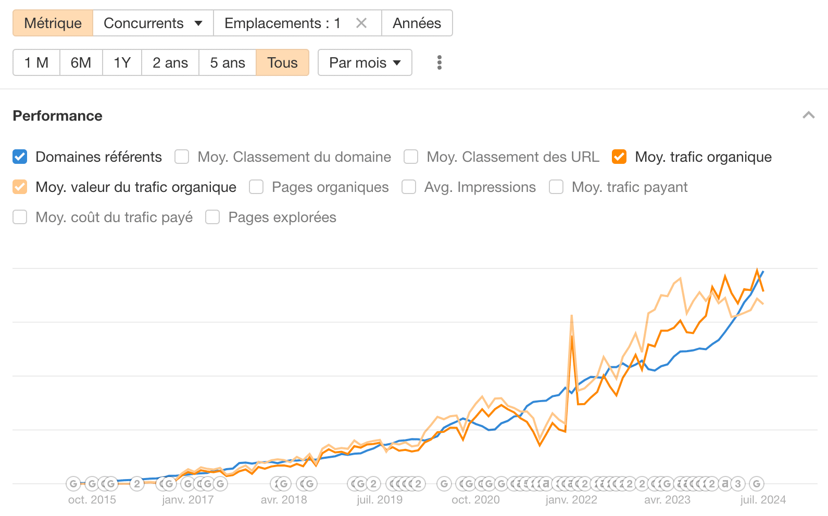Click the janv. 2022 axis label
828x516 pixels.
coord(571,500)
